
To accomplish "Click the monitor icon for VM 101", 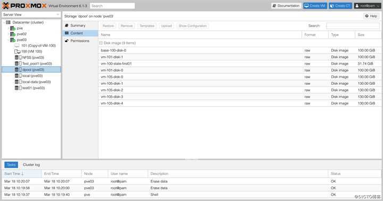I will click(17, 46).
